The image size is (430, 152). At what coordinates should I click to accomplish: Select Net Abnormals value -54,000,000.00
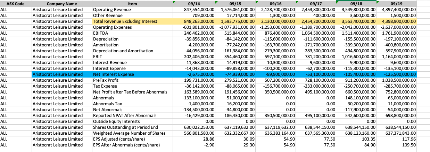coord(397,110)
